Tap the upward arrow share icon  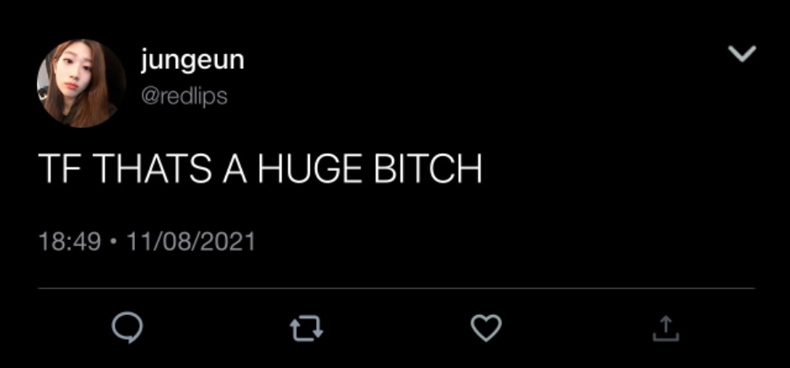pos(665,328)
